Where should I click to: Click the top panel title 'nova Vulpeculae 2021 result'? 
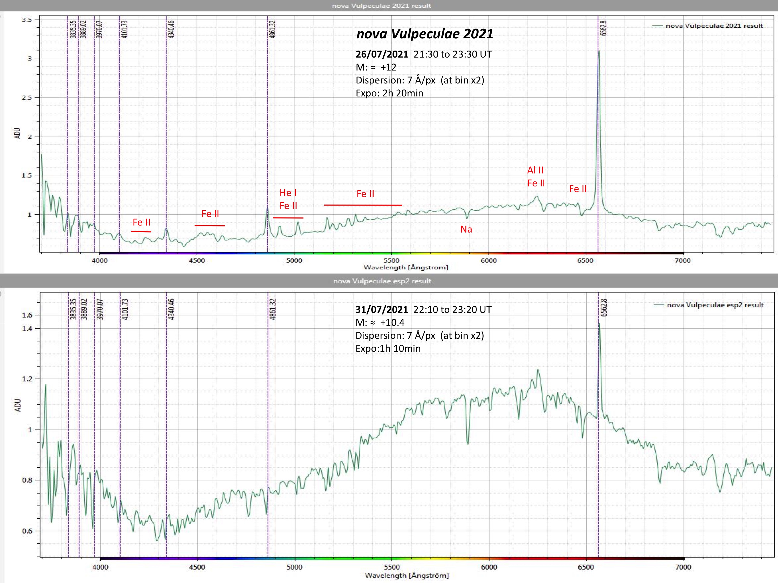[381, 6]
